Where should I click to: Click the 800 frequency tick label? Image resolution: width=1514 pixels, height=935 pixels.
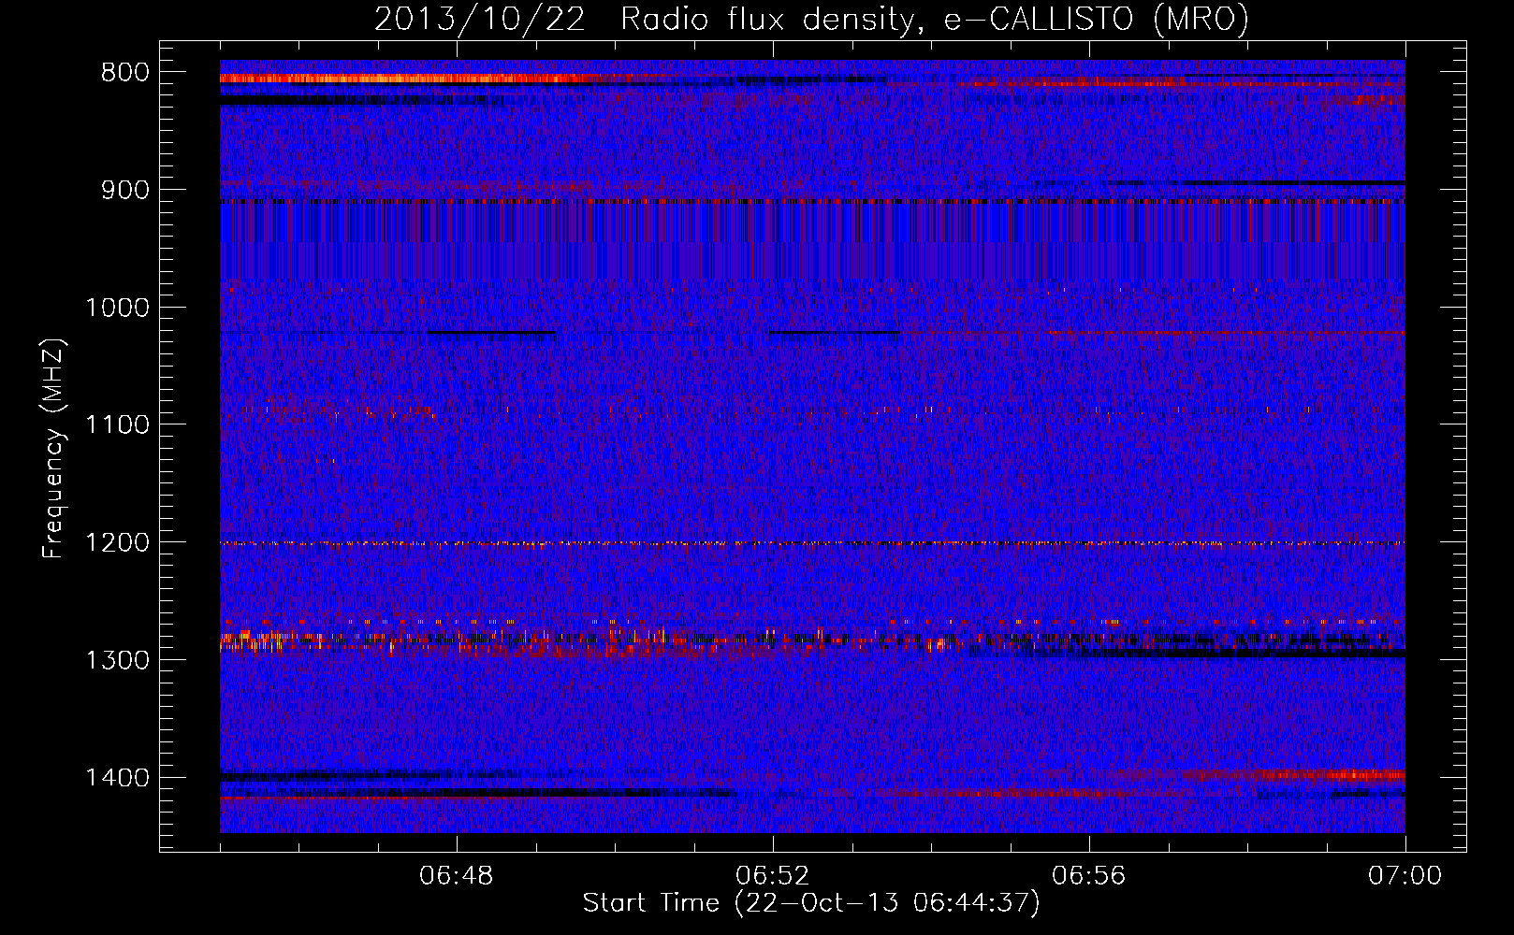coord(125,73)
